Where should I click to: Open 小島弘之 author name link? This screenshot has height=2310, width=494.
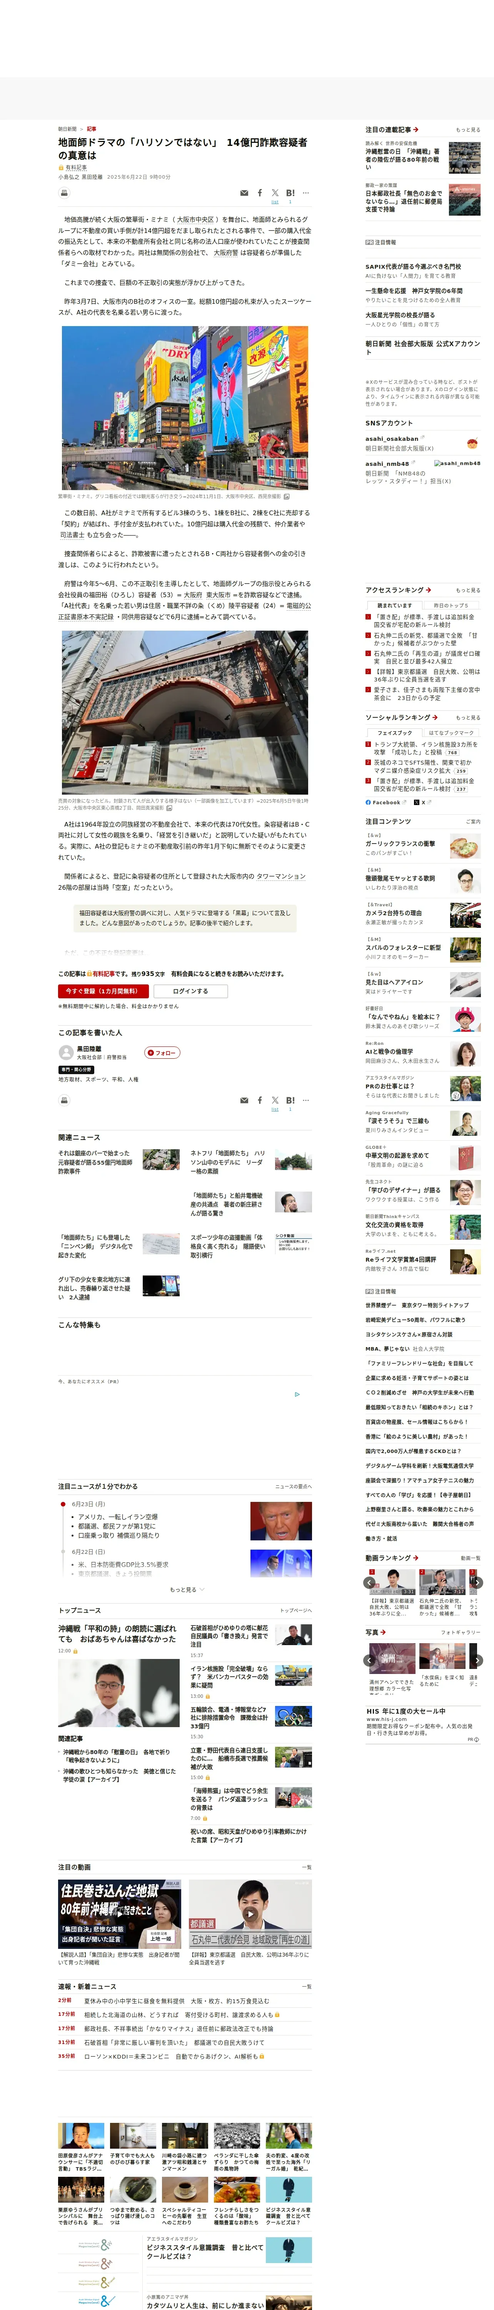tap(68, 177)
